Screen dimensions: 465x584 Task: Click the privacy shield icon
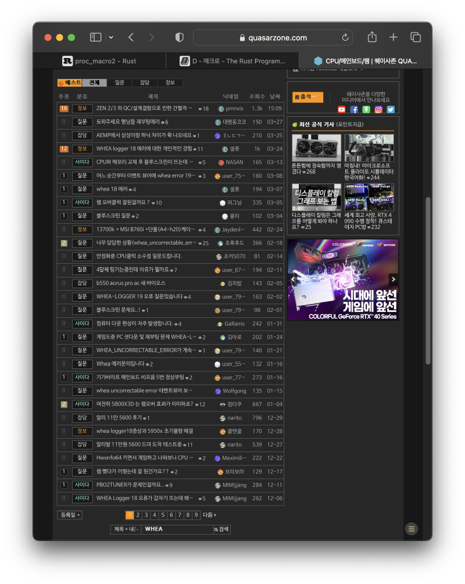tap(180, 37)
